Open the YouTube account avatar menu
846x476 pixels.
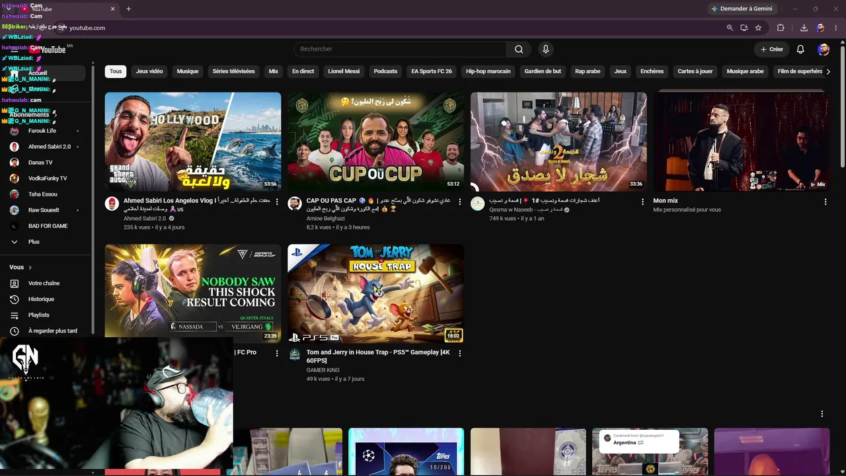pyautogui.click(x=823, y=49)
